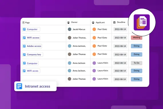Click Paul Glatz's name in the WiFi access row
The image size is (163, 109).
pyautogui.click(x=102, y=38)
